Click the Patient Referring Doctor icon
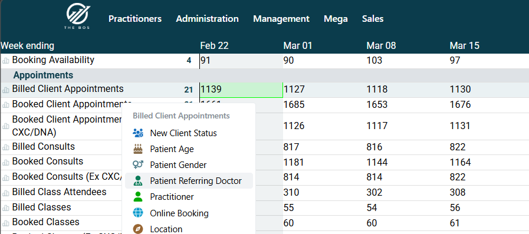Screen dimensions: 529x234 click(x=138, y=181)
